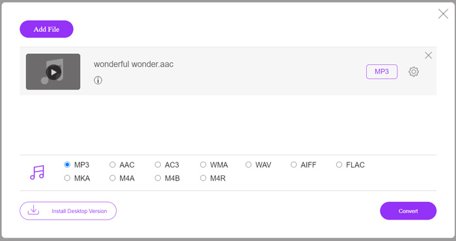The width and height of the screenshot is (456, 241).
Task: Click the Add File button
Action: click(x=46, y=29)
